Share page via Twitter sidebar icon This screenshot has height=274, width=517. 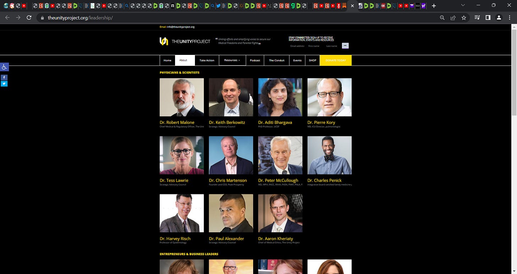point(4,84)
